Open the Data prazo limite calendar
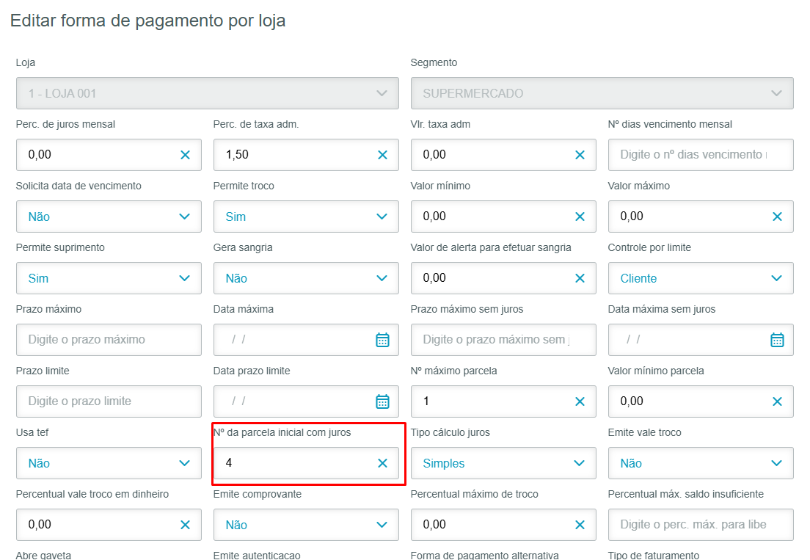Viewport: 810px width, 560px height. (382, 401)
